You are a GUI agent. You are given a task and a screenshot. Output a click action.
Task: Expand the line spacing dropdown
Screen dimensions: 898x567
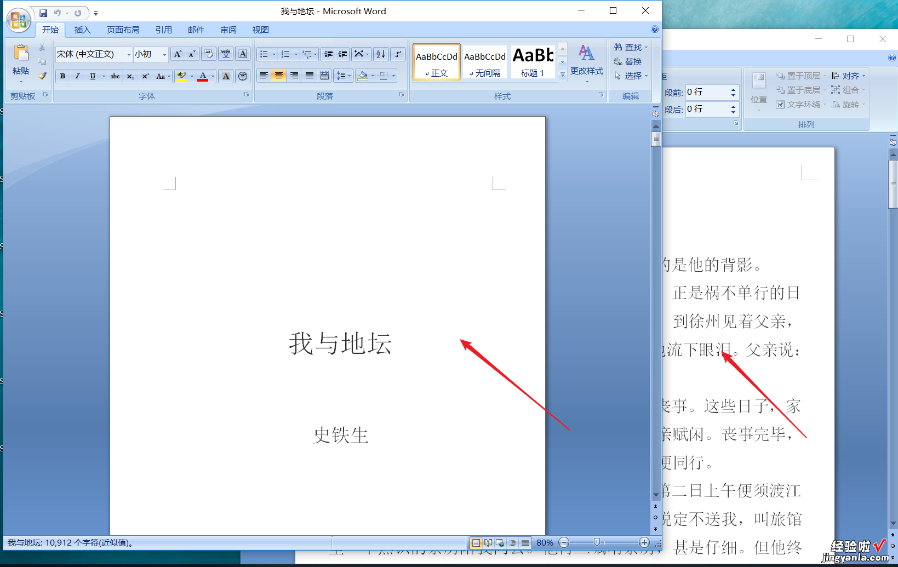click(x=344, y=76)
